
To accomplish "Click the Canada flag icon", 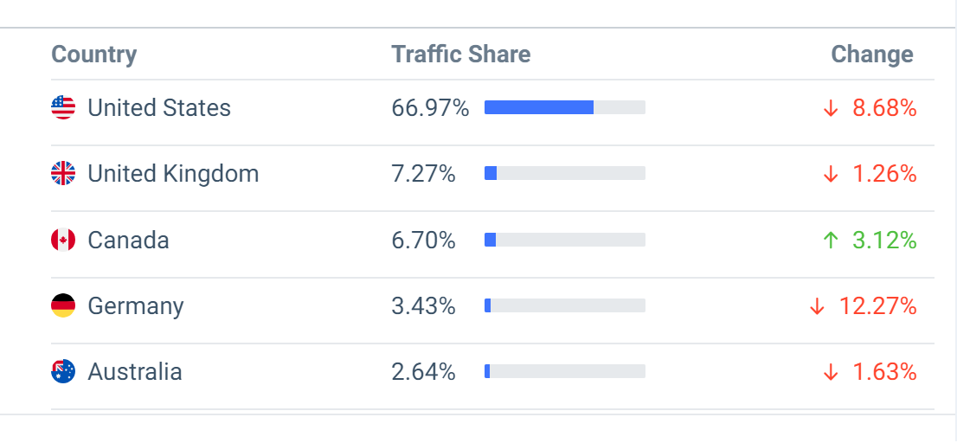I will coord(63,240).
